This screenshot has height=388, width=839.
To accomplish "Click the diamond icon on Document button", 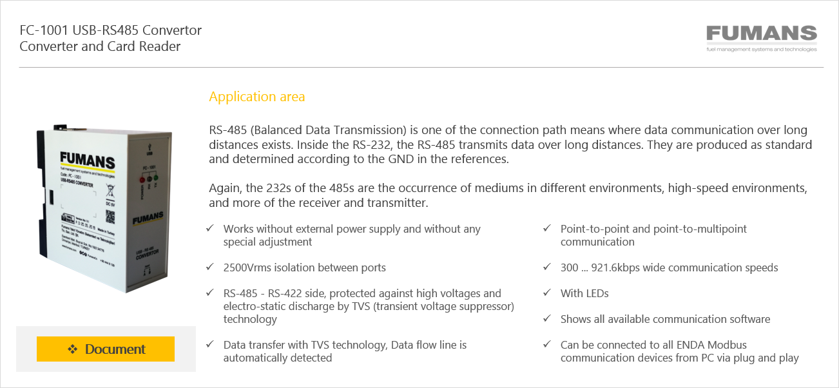I will (x=72, y=349).
